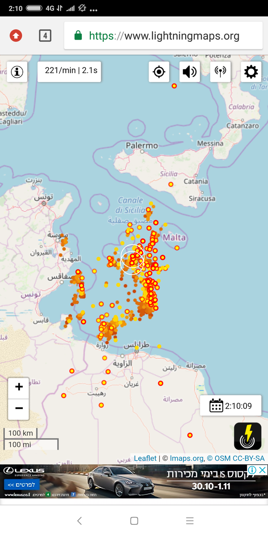The height and width of the screenshot is (537, 268).
Task: Center map on my location
Action: point(159,72)
